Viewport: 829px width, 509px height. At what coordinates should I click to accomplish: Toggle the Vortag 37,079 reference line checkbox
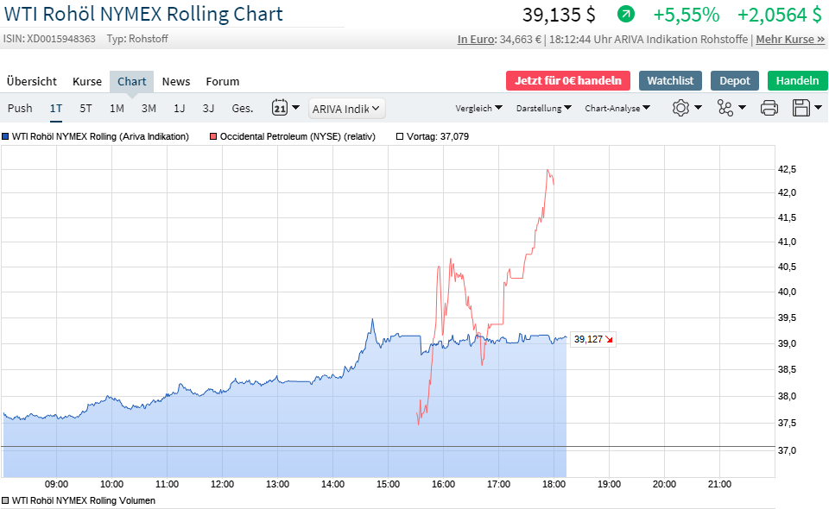pyautogui.click(x=399, y=136)
